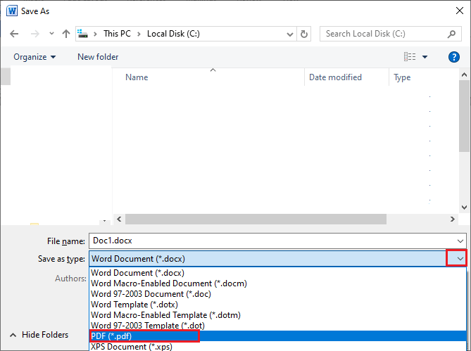This screenshot has width=471, height=351.
Task: Click the Word icon in title bar
Action: coord(12,11)
